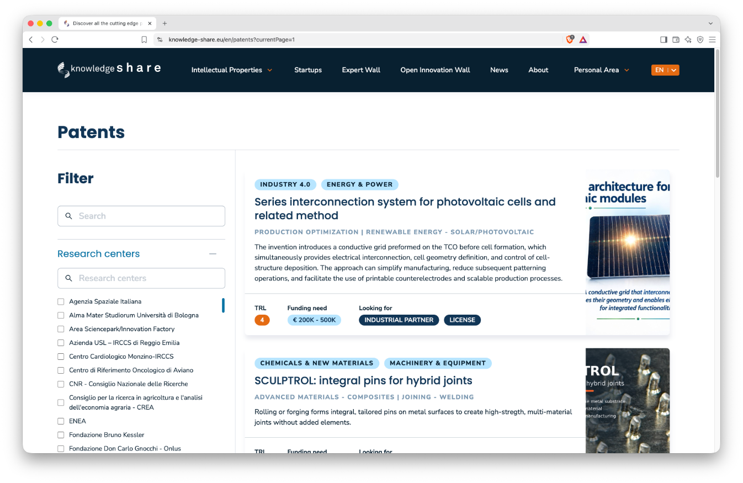The height and width of the screenshot is (483, 743).
Task: Reload the page with the refresh icon
Action: click(55, 40)
